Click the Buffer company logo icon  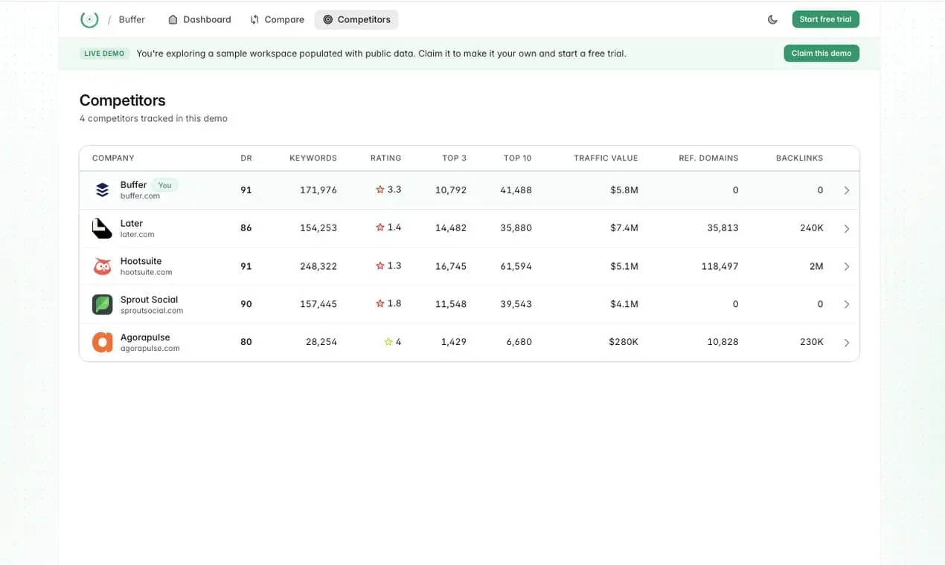click(x=102, y=190)
